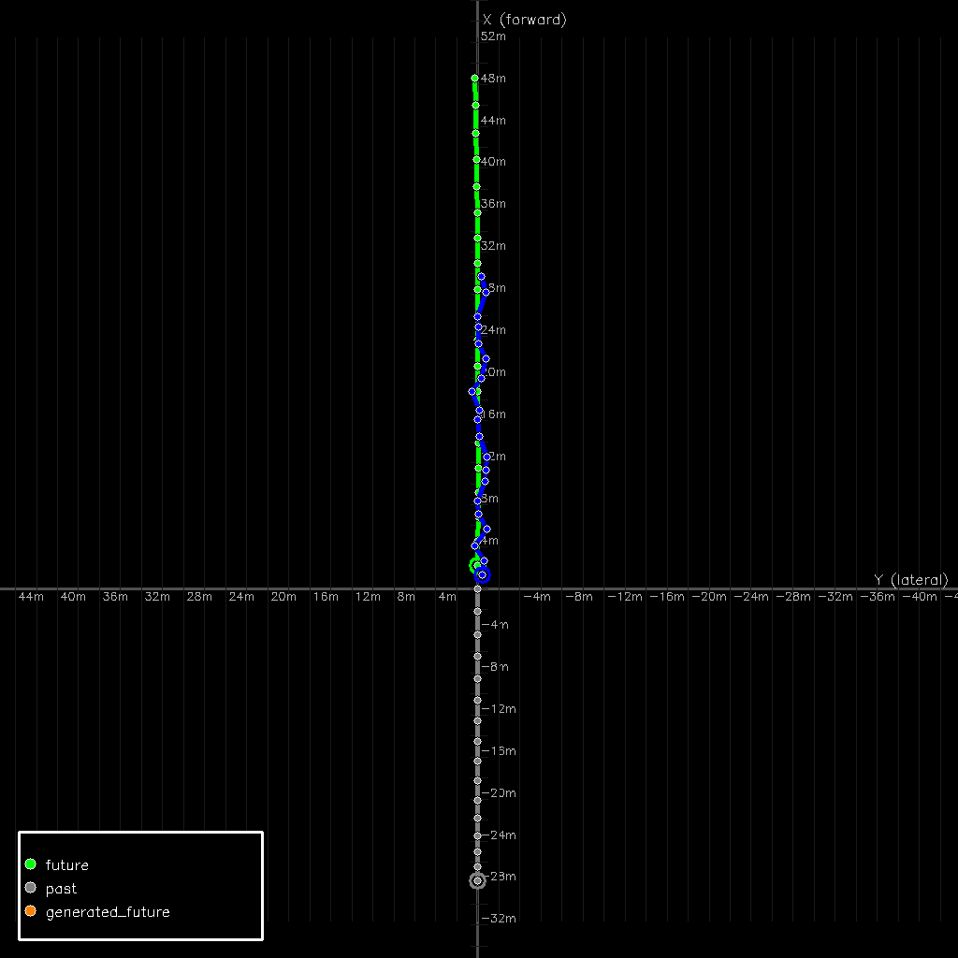Click the 12m label on the lateral axis
The image size is (958, 958).
(368, 596)
